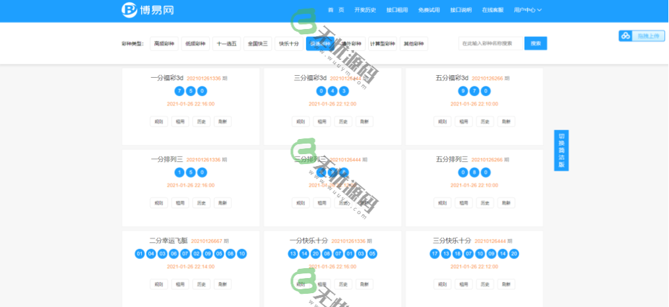Screen dimensions: 669x307
Task: Click 规则 button under 一分福彩3d
Action: tap(159, 121)
